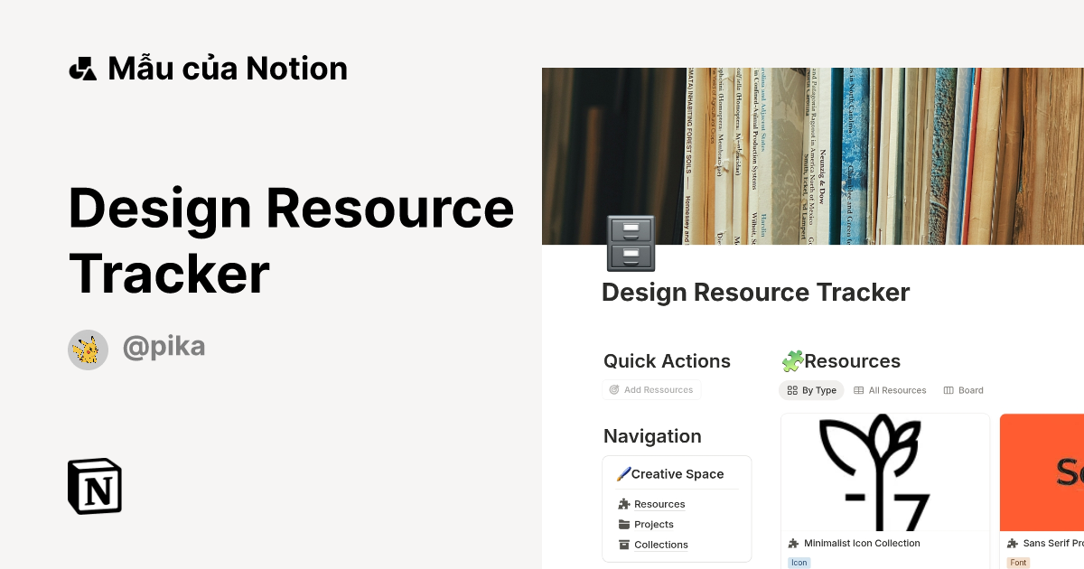Click the Pikachu avatar next to @pika

(x=88, y=349)
